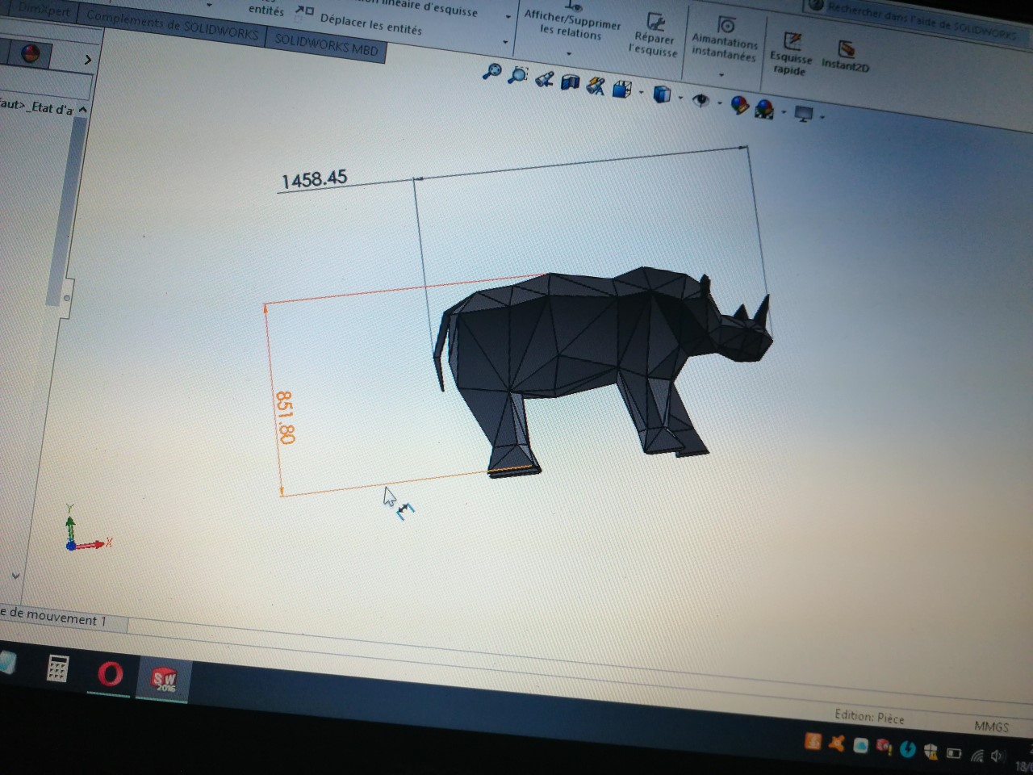1033x775 pixels.
Task: Click the Dynamic Annotation Views icon
Action: 596,85
